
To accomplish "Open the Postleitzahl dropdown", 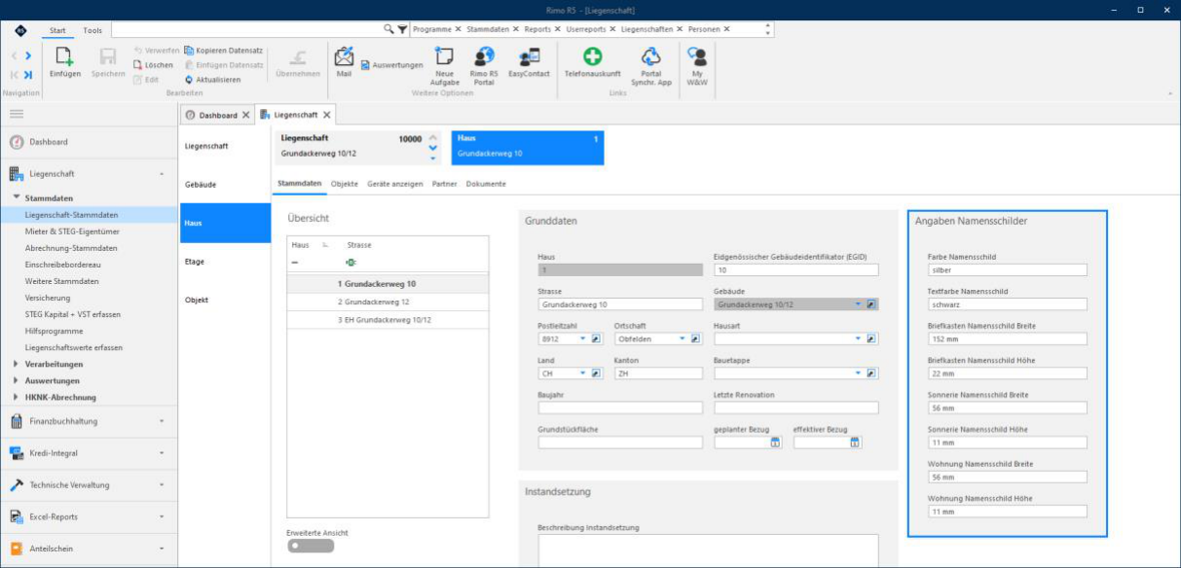I will coord(583,338).
